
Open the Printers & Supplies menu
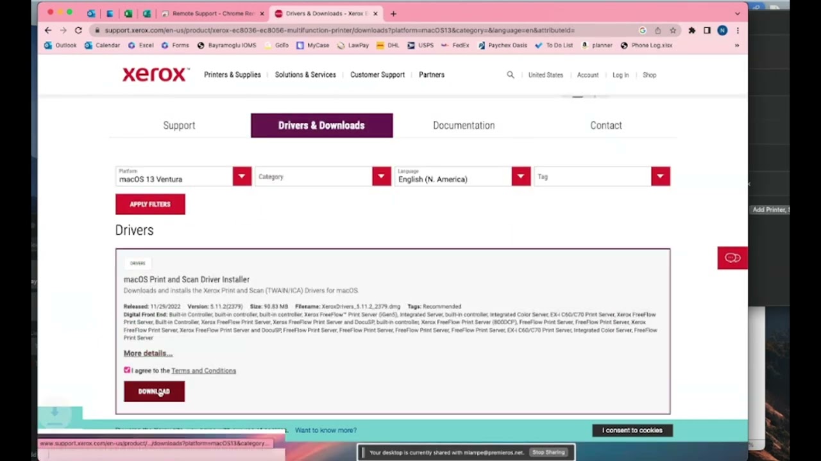point(232,75)
